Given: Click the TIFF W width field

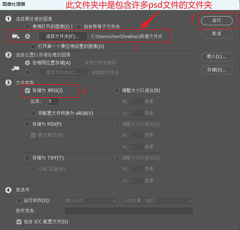Looking at the screenshot, I should tap(136, 169).
